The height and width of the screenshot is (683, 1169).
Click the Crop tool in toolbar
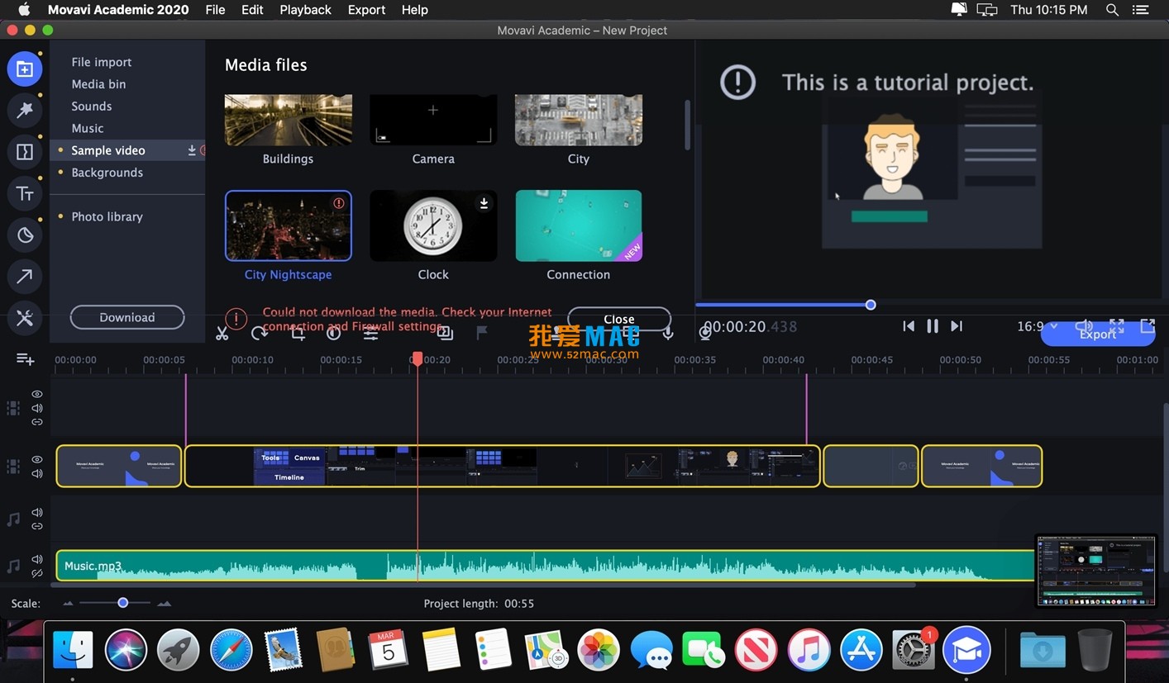pyautogui.click(x=298, y=333)
